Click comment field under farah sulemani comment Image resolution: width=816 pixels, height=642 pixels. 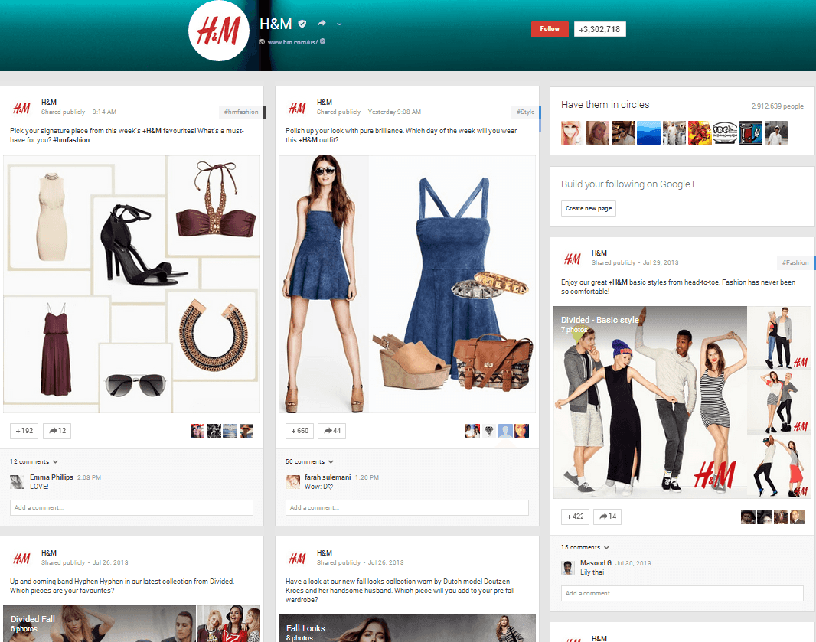click(x=407, y=508)
